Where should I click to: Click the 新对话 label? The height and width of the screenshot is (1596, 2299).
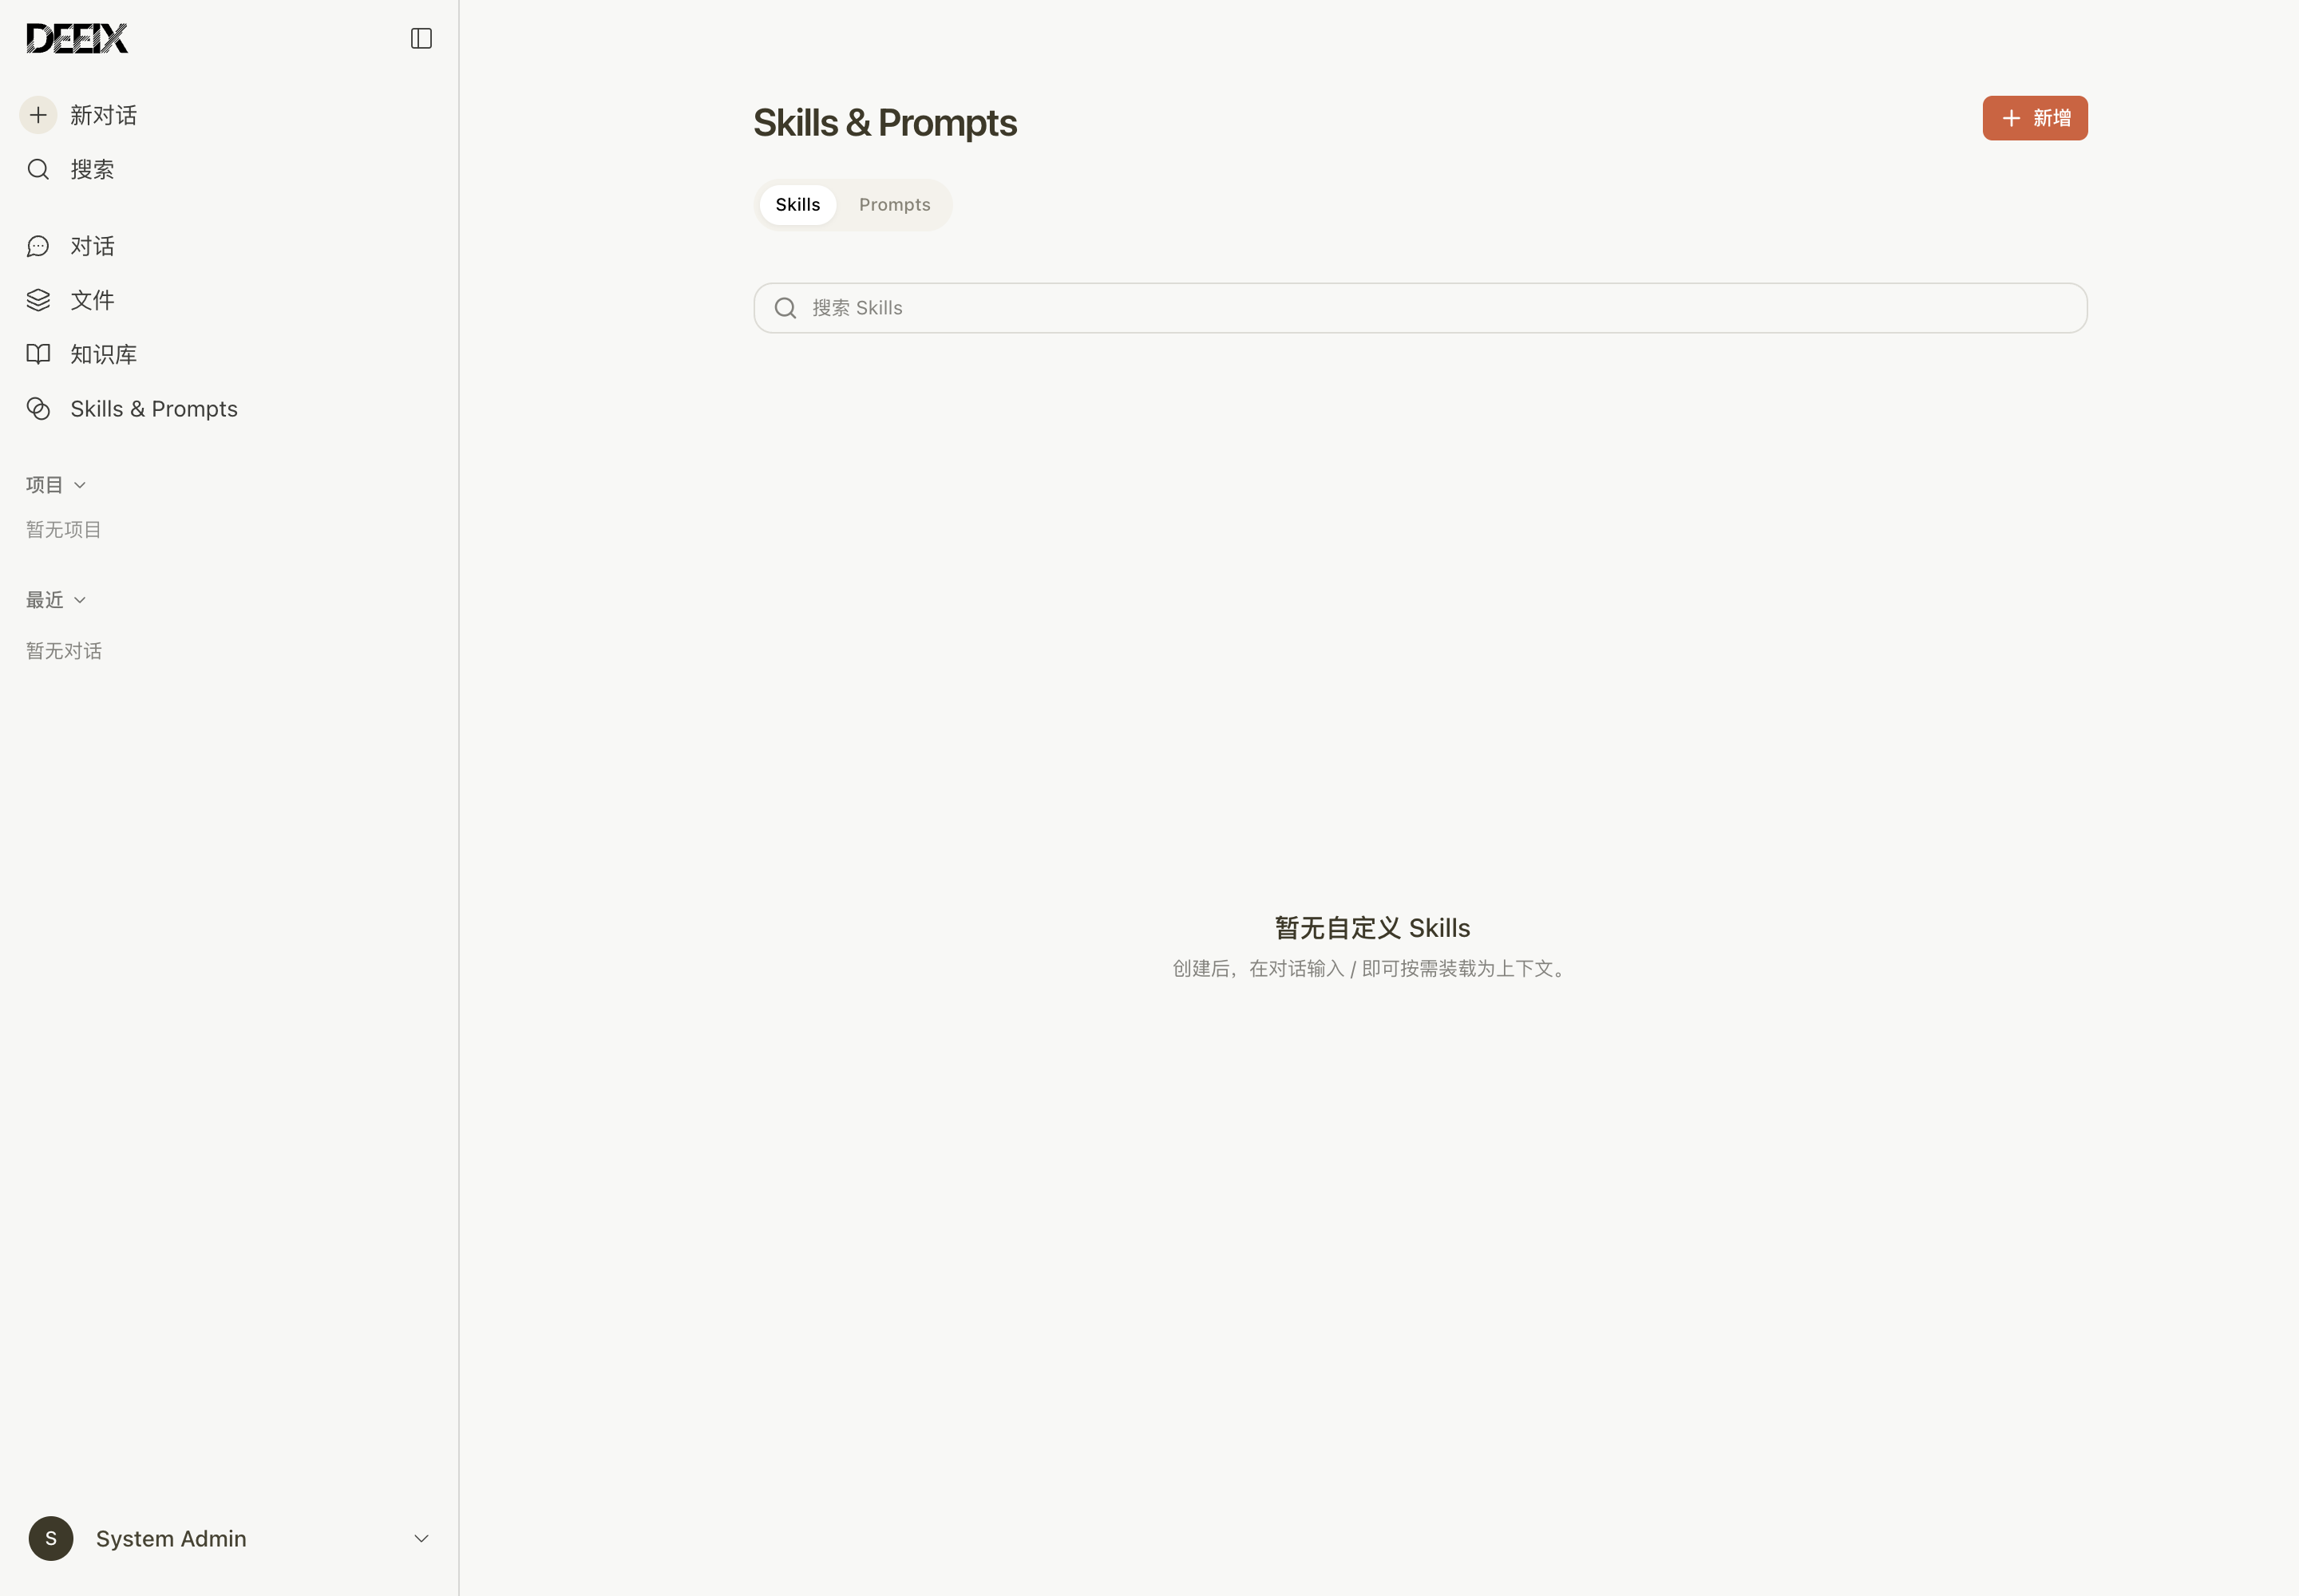tap(104, 115)
